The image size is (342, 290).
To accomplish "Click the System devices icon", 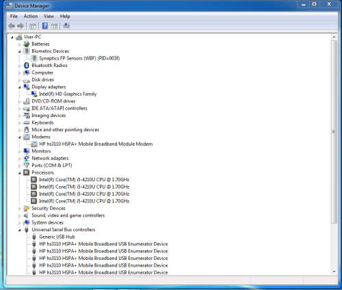I will click(27, 222).
